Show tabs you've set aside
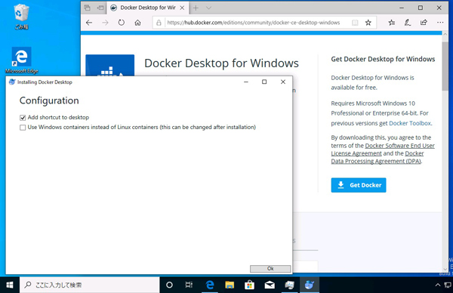Viewport: 453px width, 293px height. pos(87,8)
